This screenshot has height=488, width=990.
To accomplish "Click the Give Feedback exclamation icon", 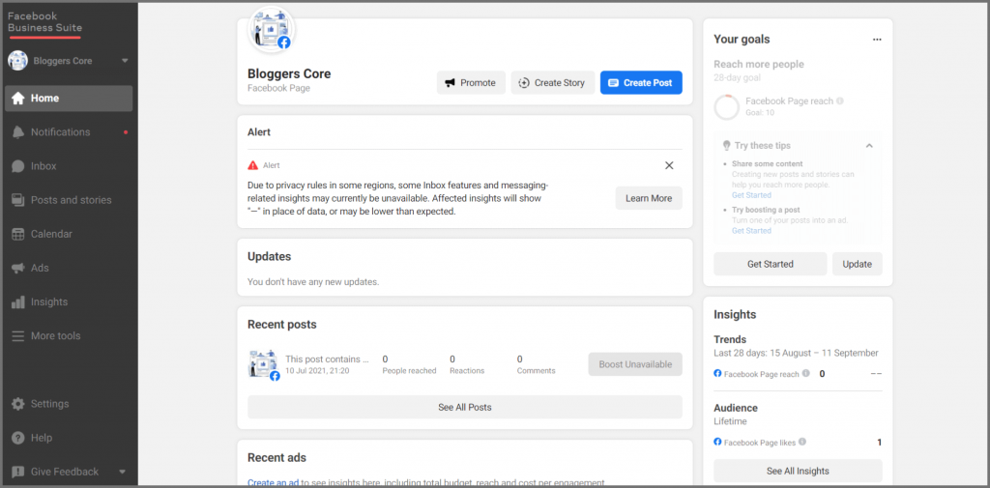I will click(x=18, y=472).
